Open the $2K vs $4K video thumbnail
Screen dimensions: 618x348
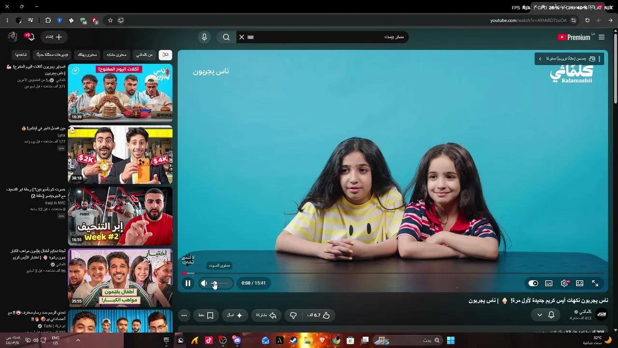coord(120,154)
